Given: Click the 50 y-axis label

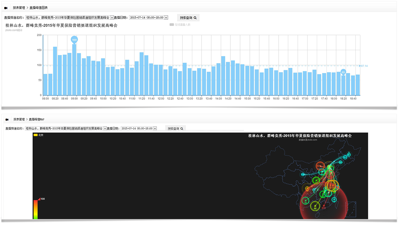Looking at the screenshot, I should point(40,80).
